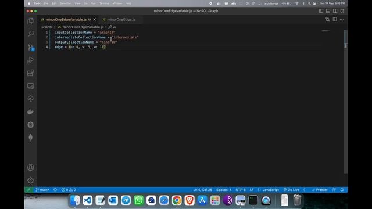Expand the scripts breadcrumb

coord(46,27)
